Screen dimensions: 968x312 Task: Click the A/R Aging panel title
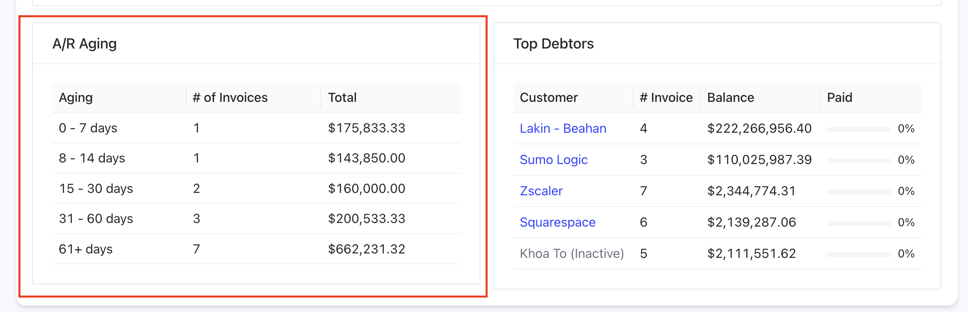85,44
